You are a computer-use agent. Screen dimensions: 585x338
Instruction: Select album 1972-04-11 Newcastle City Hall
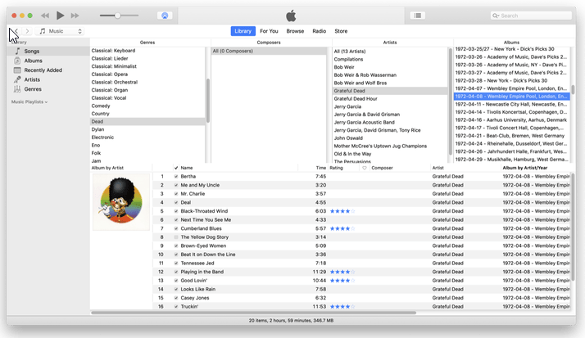click(x=511, y=104)
